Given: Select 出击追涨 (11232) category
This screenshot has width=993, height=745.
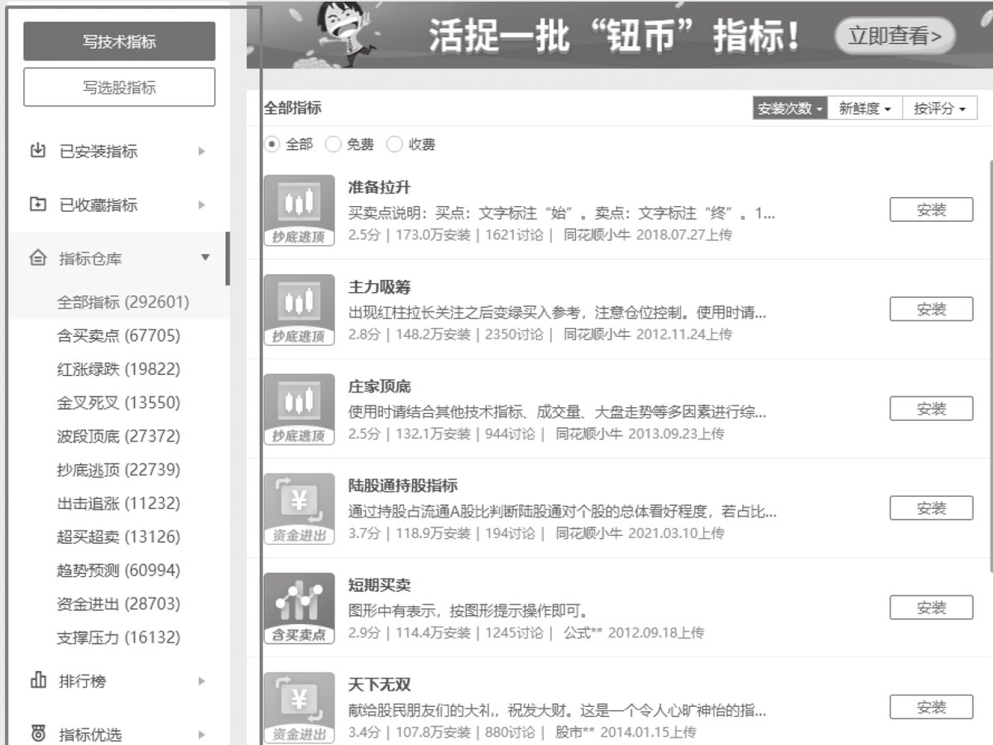Looking at the screenshot, I should (x=118, y=503).
